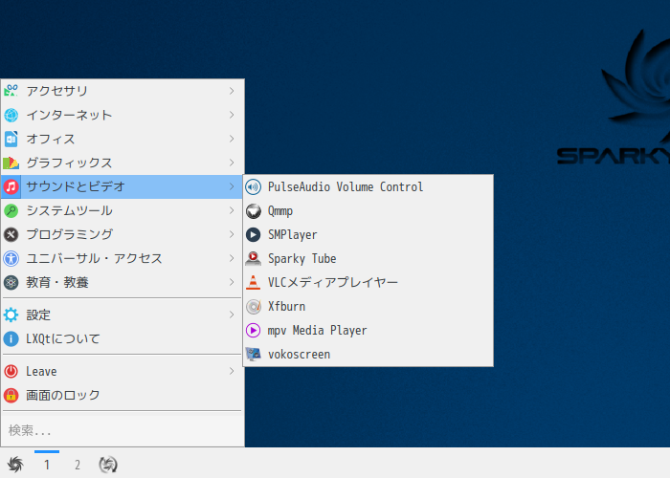Click the グラフィックス category icon
670x478 pixels.
[11, 163]
